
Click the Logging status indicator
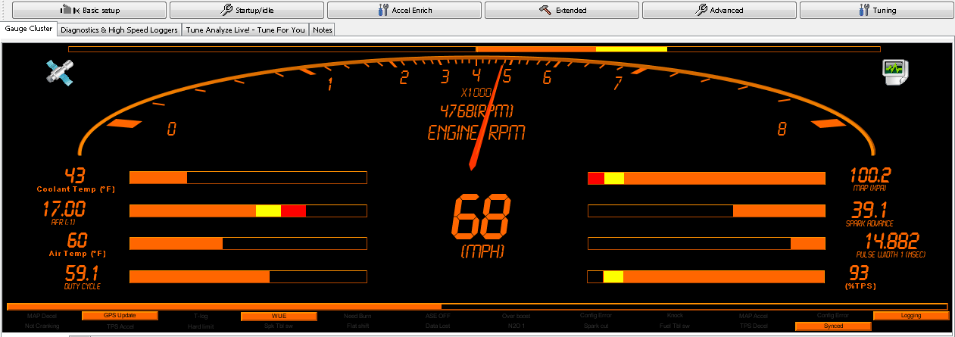click(x=910, y=316)
